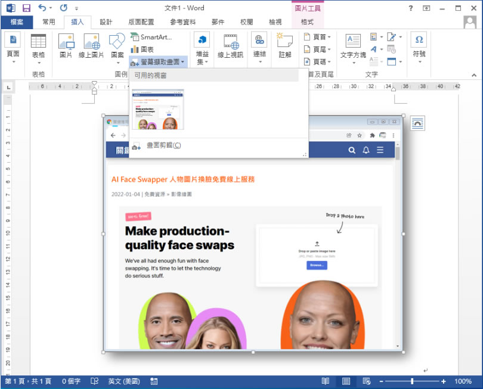Click the 線上視訊 online video icon
This screenshot has height=389, width=483.
230,46
